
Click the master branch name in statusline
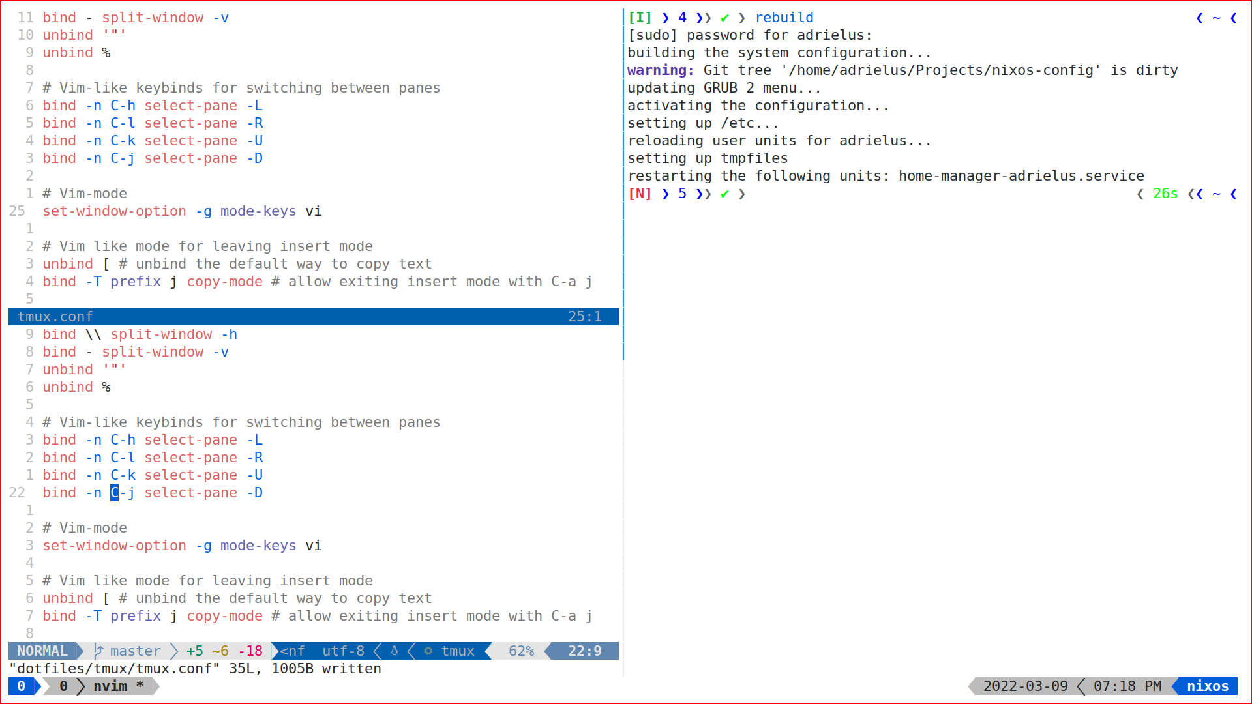point(135,651)
